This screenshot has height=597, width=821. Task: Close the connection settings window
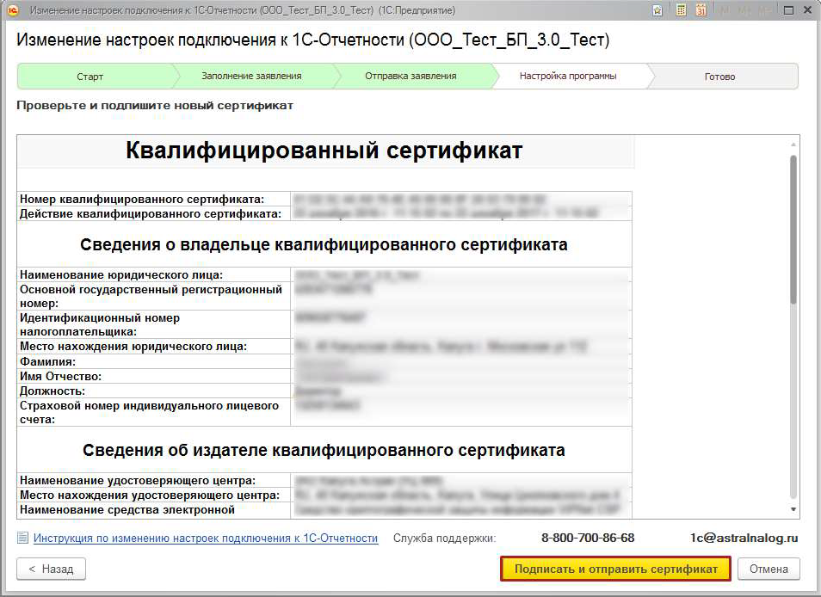[808, 10]
